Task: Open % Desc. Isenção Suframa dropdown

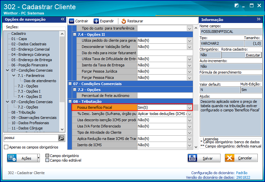Action: (190, 114)
